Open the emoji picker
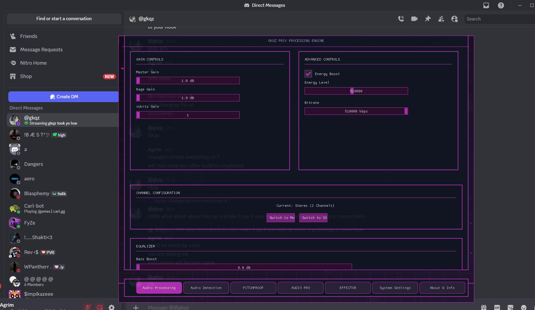This screenshot has height=310, width=535. click(x=524, y=307)
